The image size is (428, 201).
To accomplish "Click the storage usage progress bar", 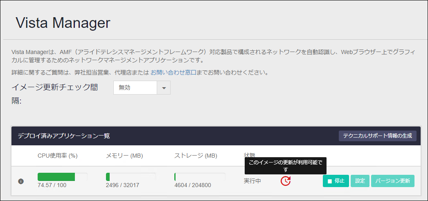I will [x=200, y=177].
